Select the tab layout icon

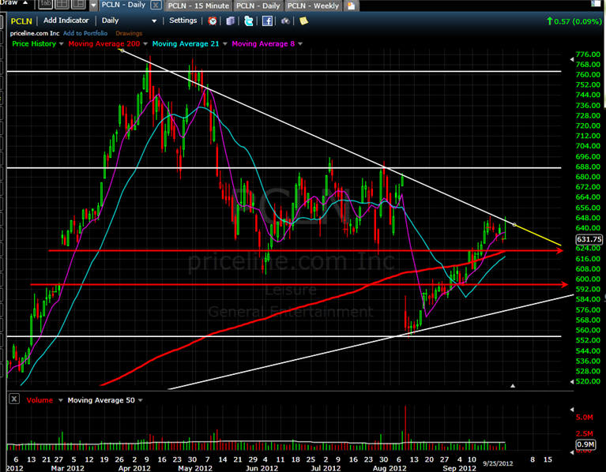45,6
